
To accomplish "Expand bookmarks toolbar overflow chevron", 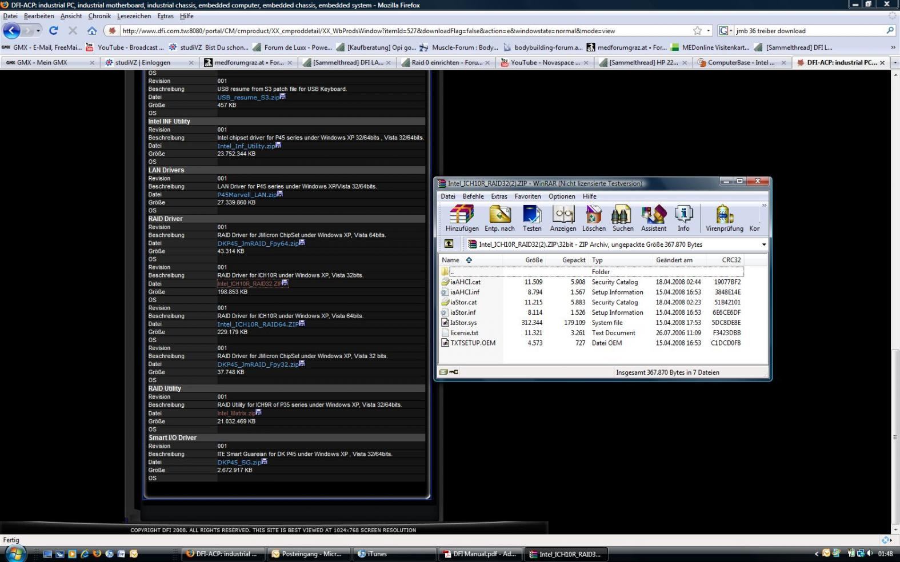I will pos(893,47).
